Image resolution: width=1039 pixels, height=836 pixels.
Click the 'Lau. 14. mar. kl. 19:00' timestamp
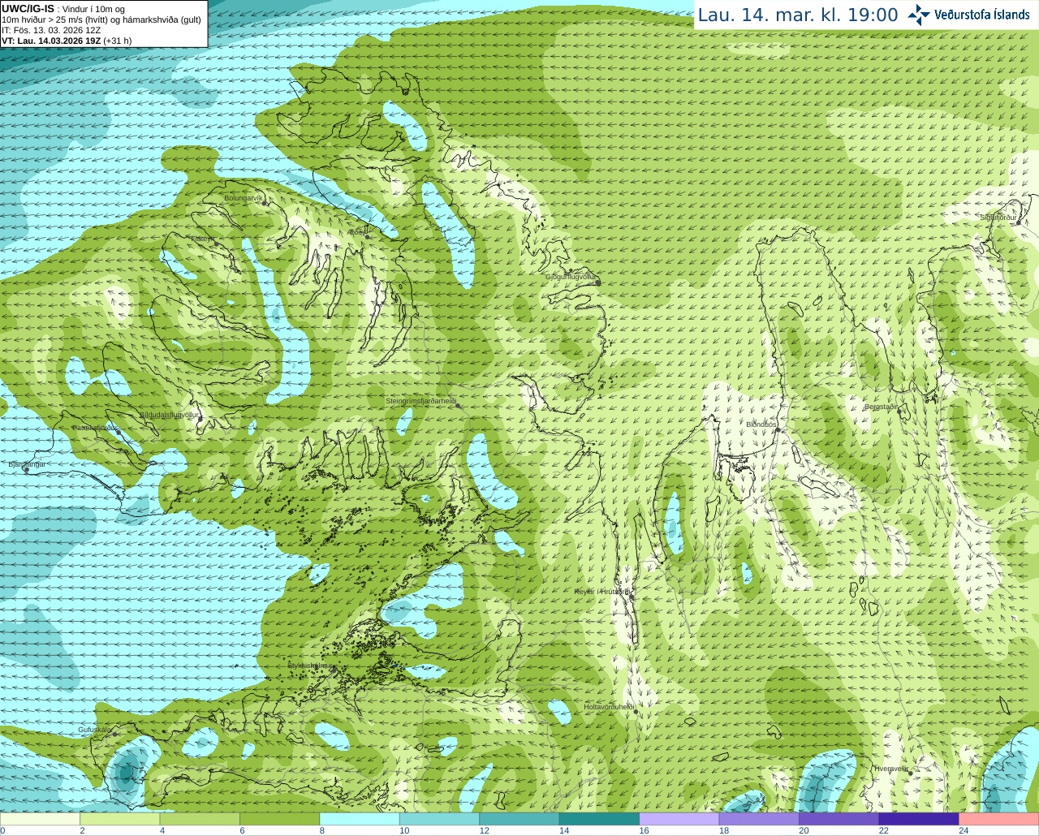(798, 15)
